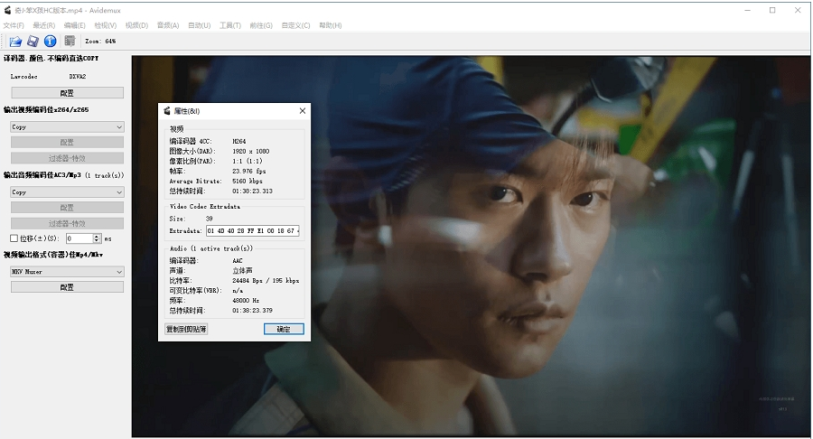The width and height of the screenshot is (813, 439).
Task: Expand the audio output Copy dropdown
Action: coord(67,191)
